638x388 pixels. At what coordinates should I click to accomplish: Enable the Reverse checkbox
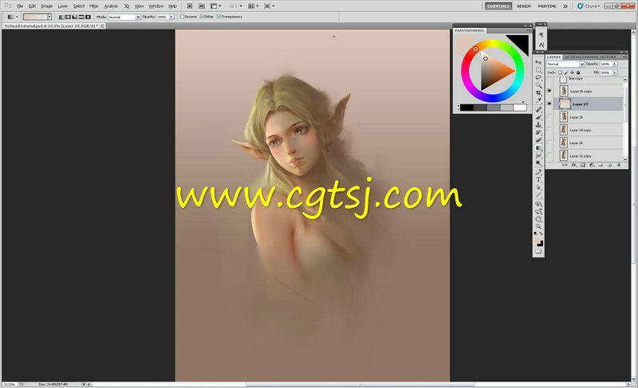(183, 17)
